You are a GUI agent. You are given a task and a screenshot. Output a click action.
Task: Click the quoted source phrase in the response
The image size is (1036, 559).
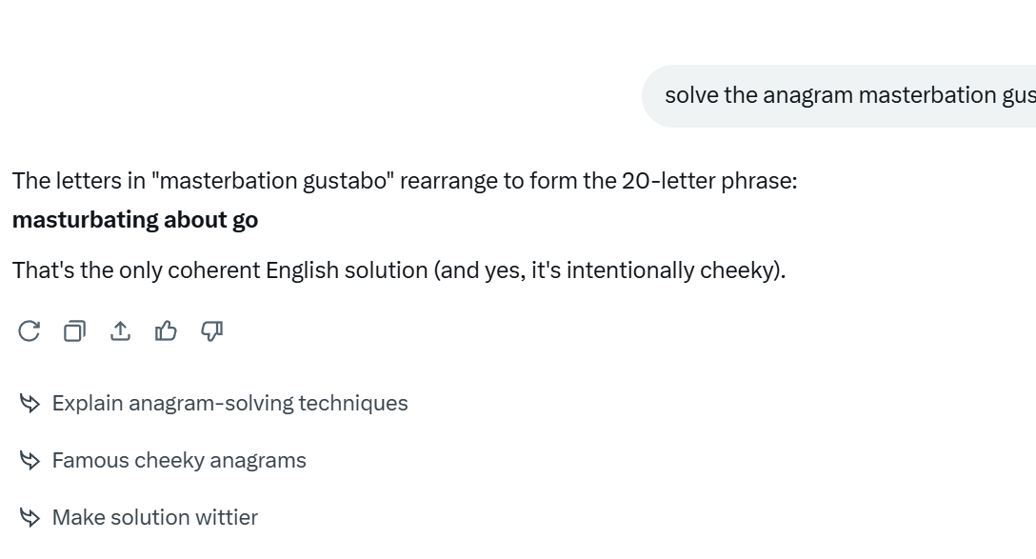273,181
